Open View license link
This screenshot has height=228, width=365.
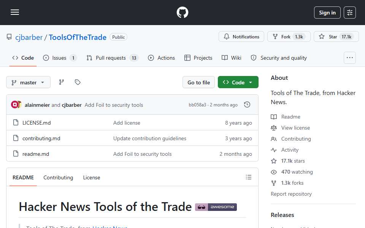pos(295,128)
